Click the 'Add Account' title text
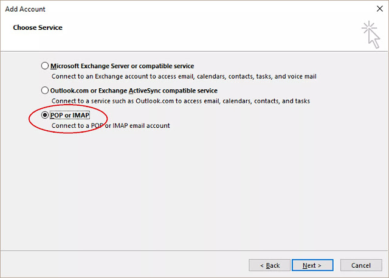This screenshot has width=389, height=278. pos(25,9)
